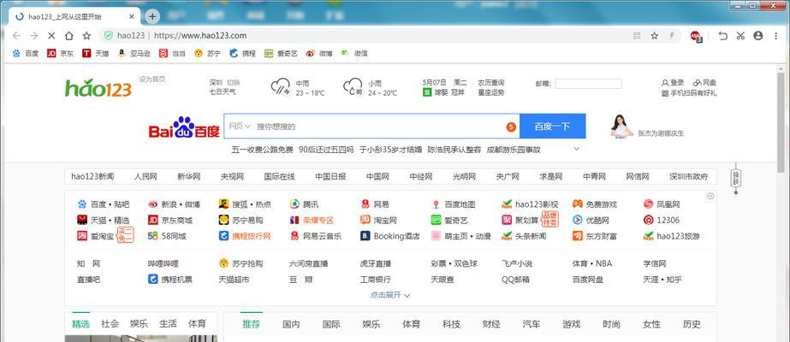This screenshot has height=342, width=790.
Task: Open the red extension icon with badge
Action: (x=696, y=36)
